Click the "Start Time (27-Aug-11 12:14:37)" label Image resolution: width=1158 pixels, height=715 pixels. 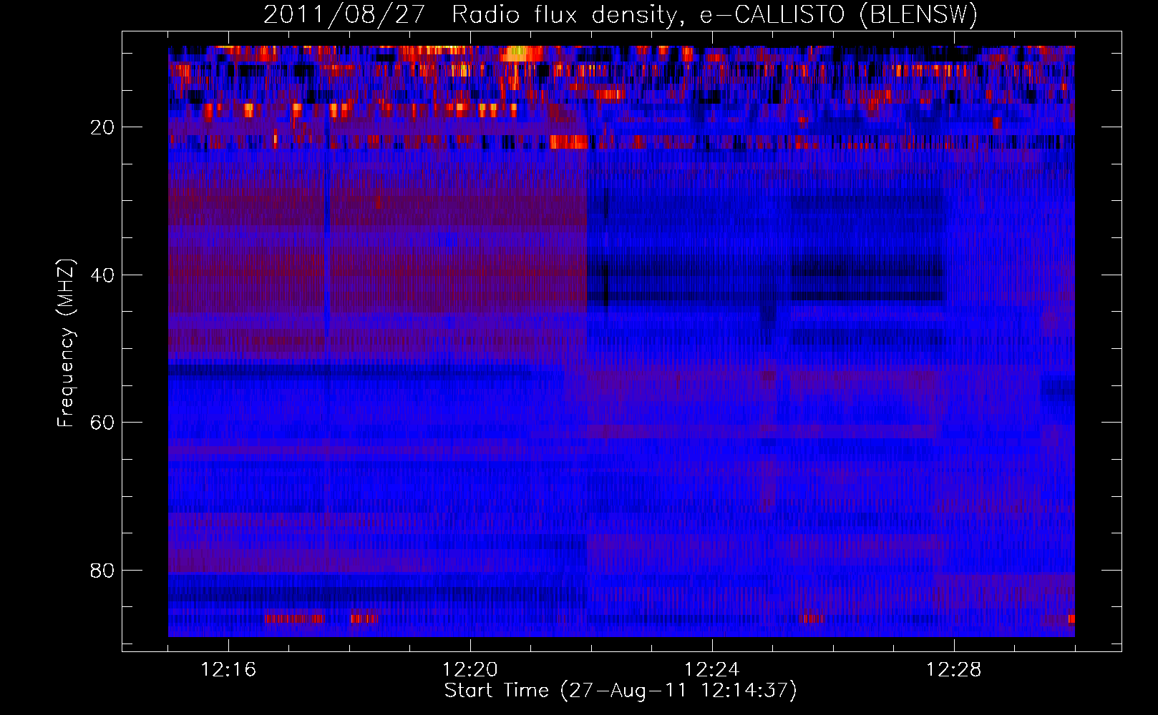click(621, 691)
